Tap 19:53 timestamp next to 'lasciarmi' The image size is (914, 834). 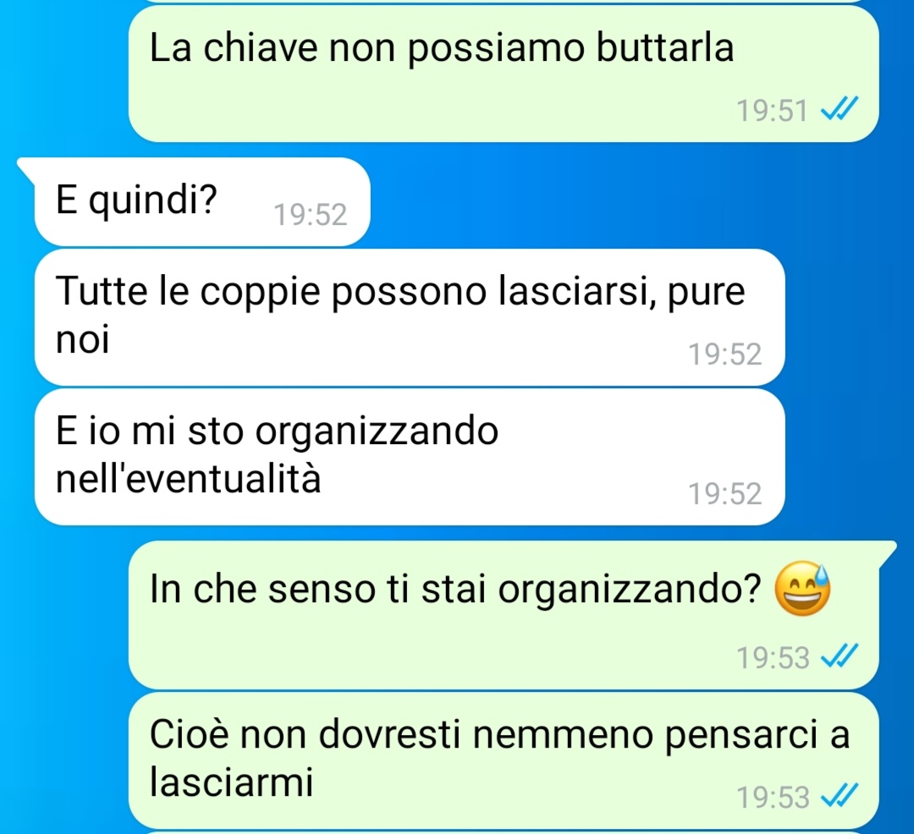point(773,798)
